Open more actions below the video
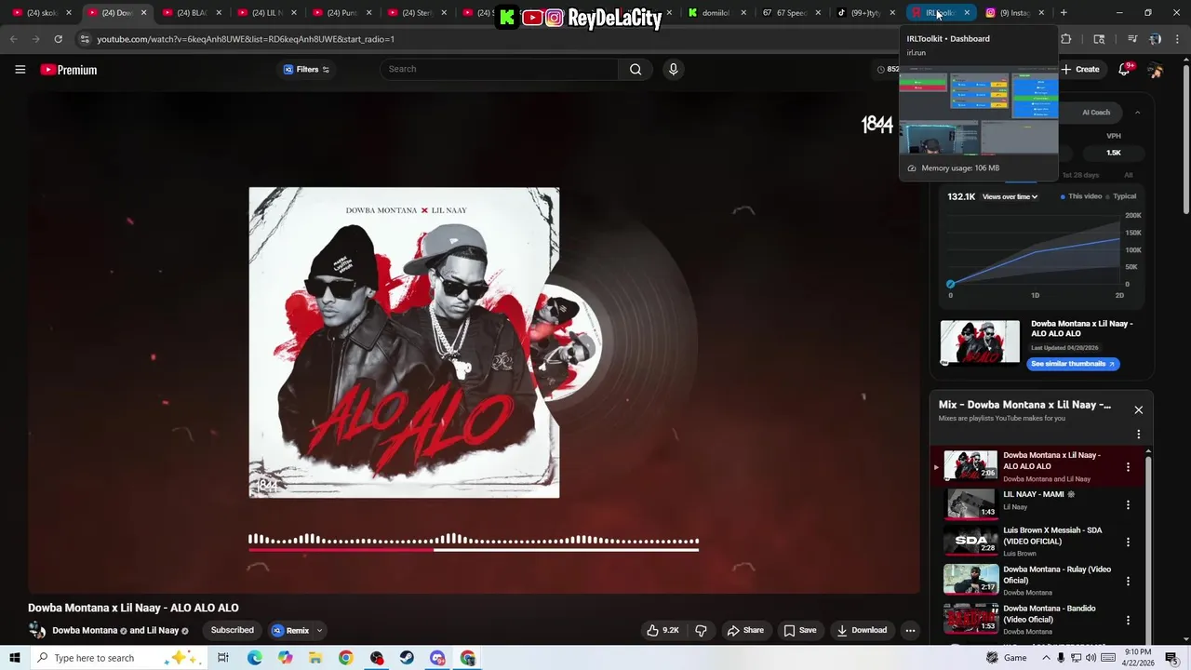 910,630
